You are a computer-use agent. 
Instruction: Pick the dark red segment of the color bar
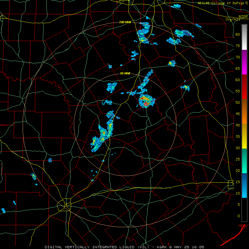coord(244,87)
